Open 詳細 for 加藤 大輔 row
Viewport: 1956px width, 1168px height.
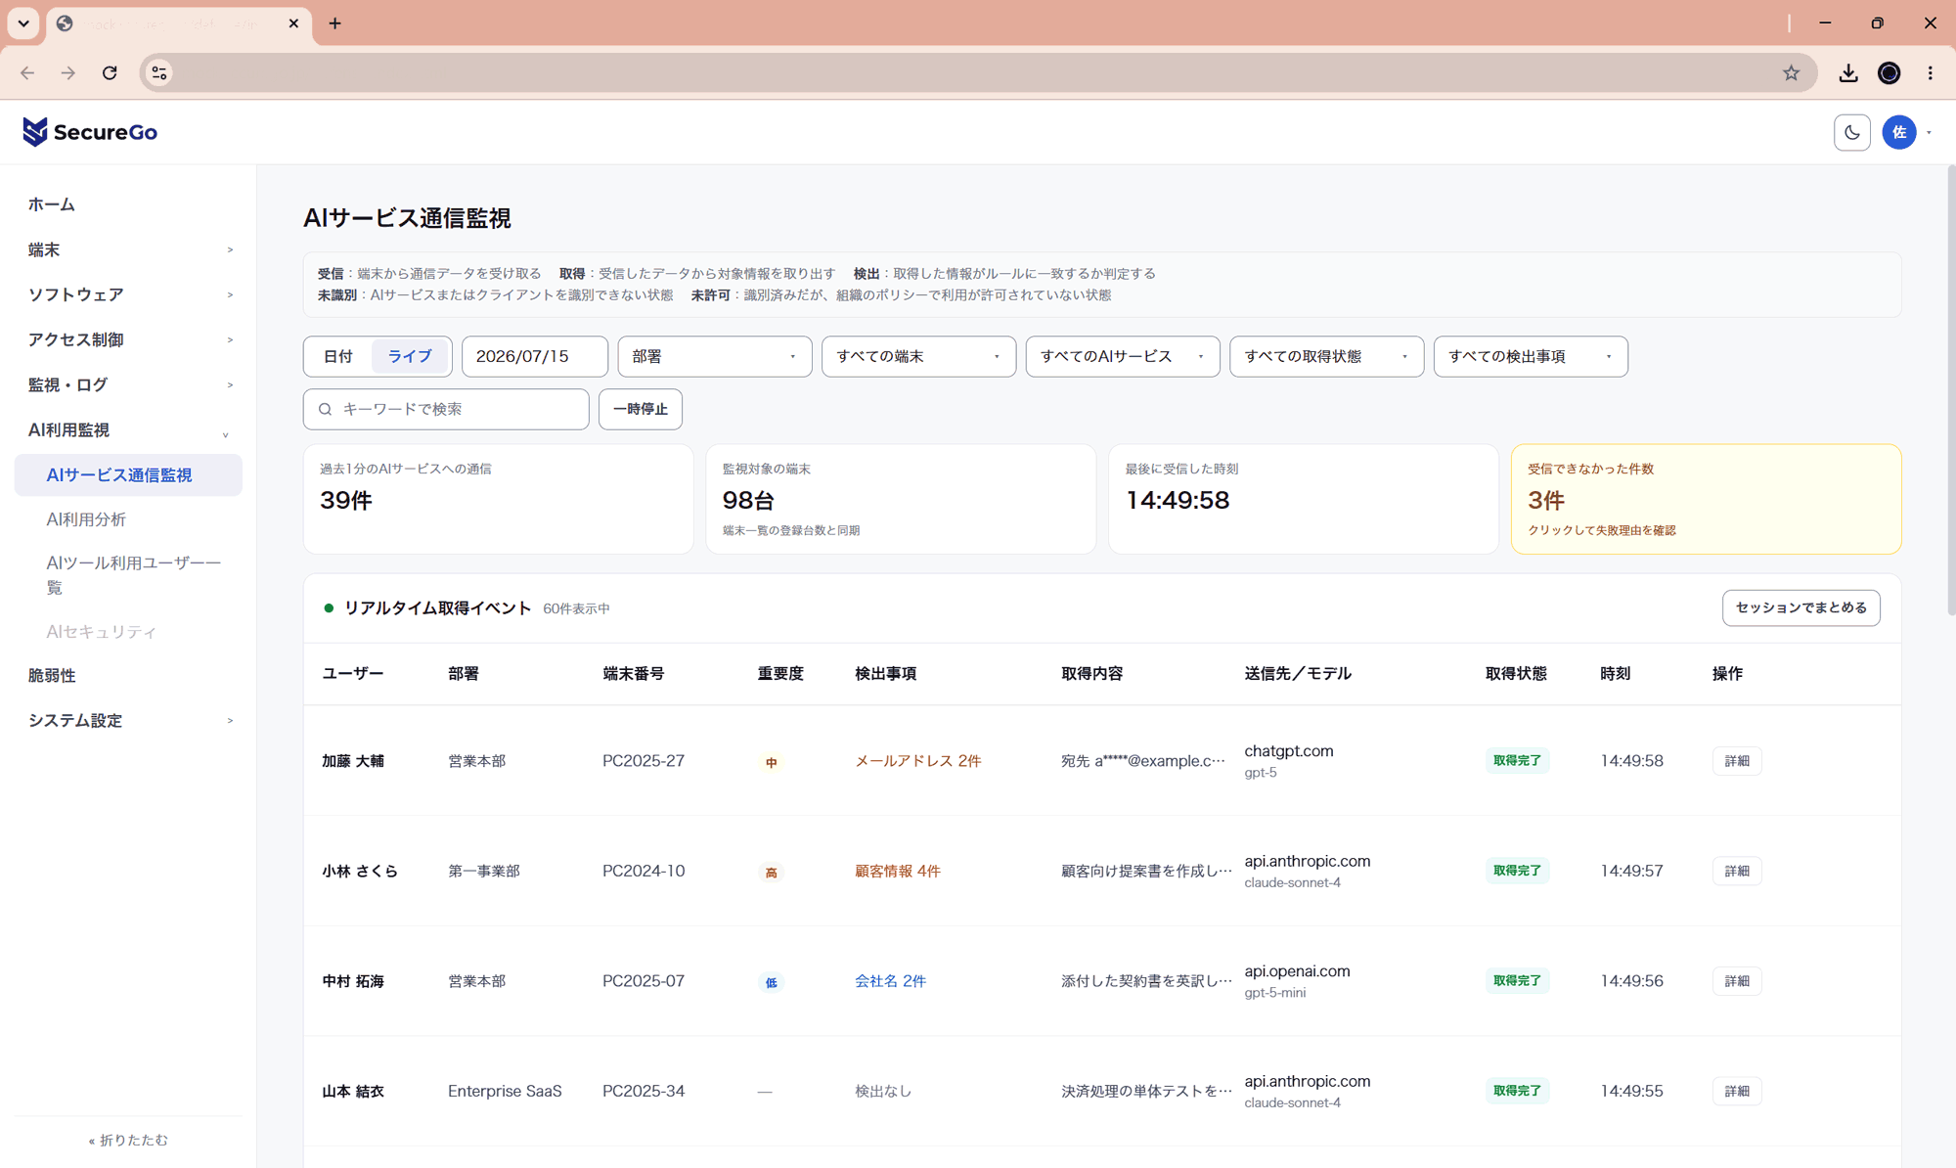pos(1737,761)
